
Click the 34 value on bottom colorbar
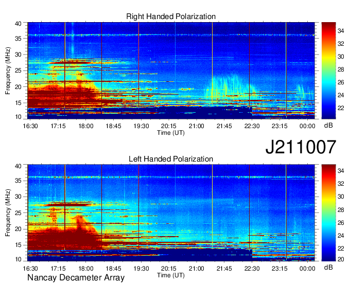tap(341, 171)
